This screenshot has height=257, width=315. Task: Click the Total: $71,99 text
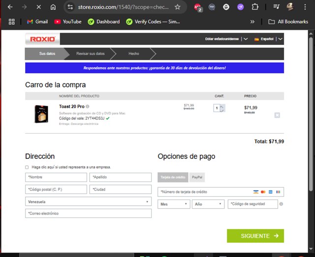[269, 142]
